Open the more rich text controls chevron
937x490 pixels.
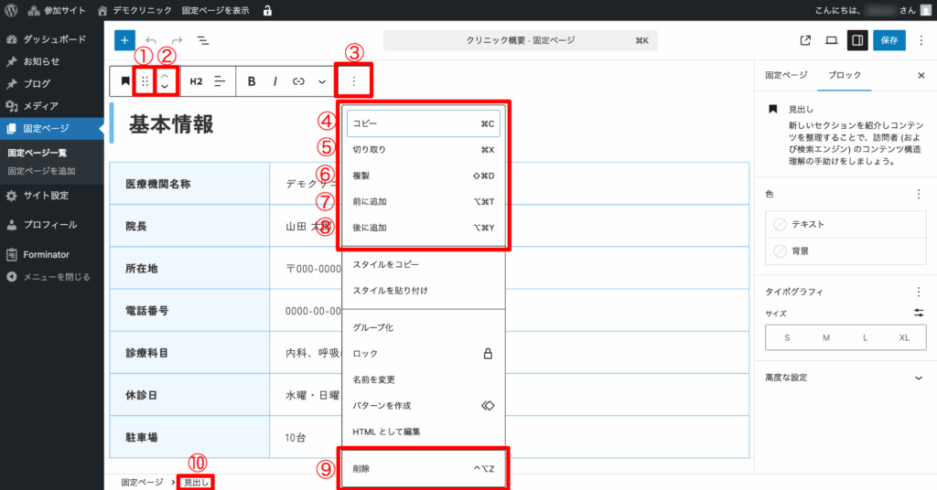322,81
